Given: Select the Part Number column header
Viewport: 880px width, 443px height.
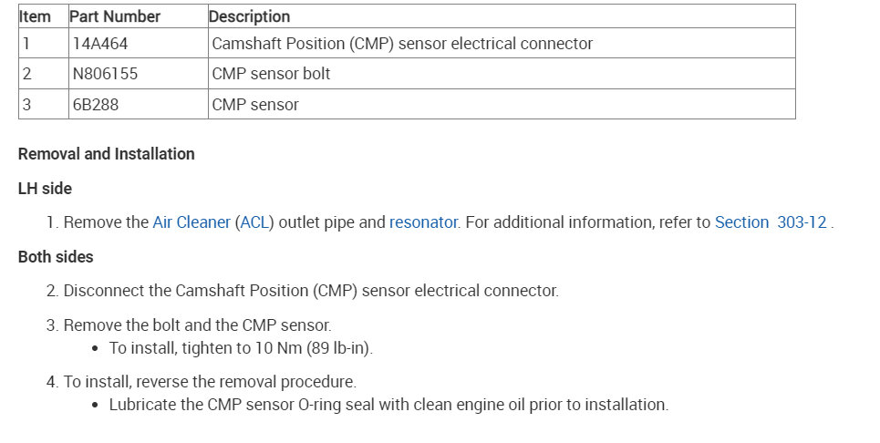Looking at the screenshot, I should (117, 16).
